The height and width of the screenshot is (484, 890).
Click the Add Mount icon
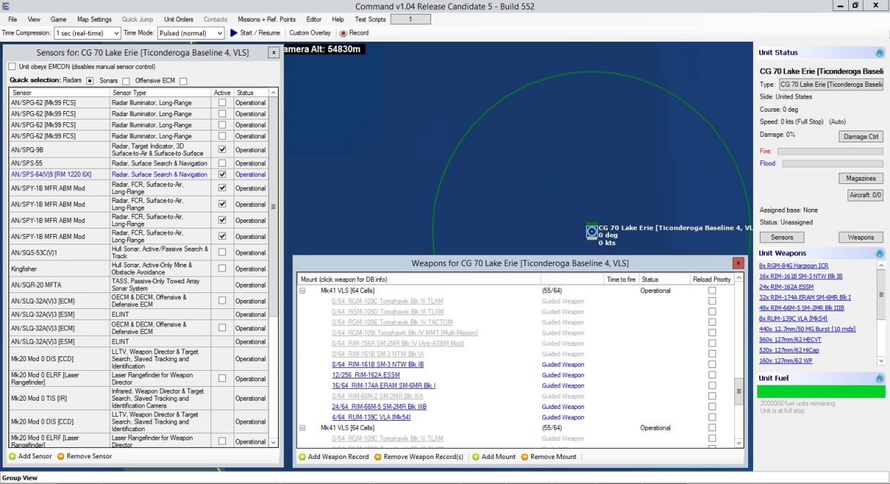pos(476,457)
